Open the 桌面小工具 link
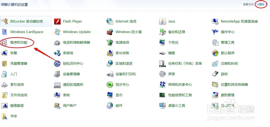 click(x=177, y=106)
